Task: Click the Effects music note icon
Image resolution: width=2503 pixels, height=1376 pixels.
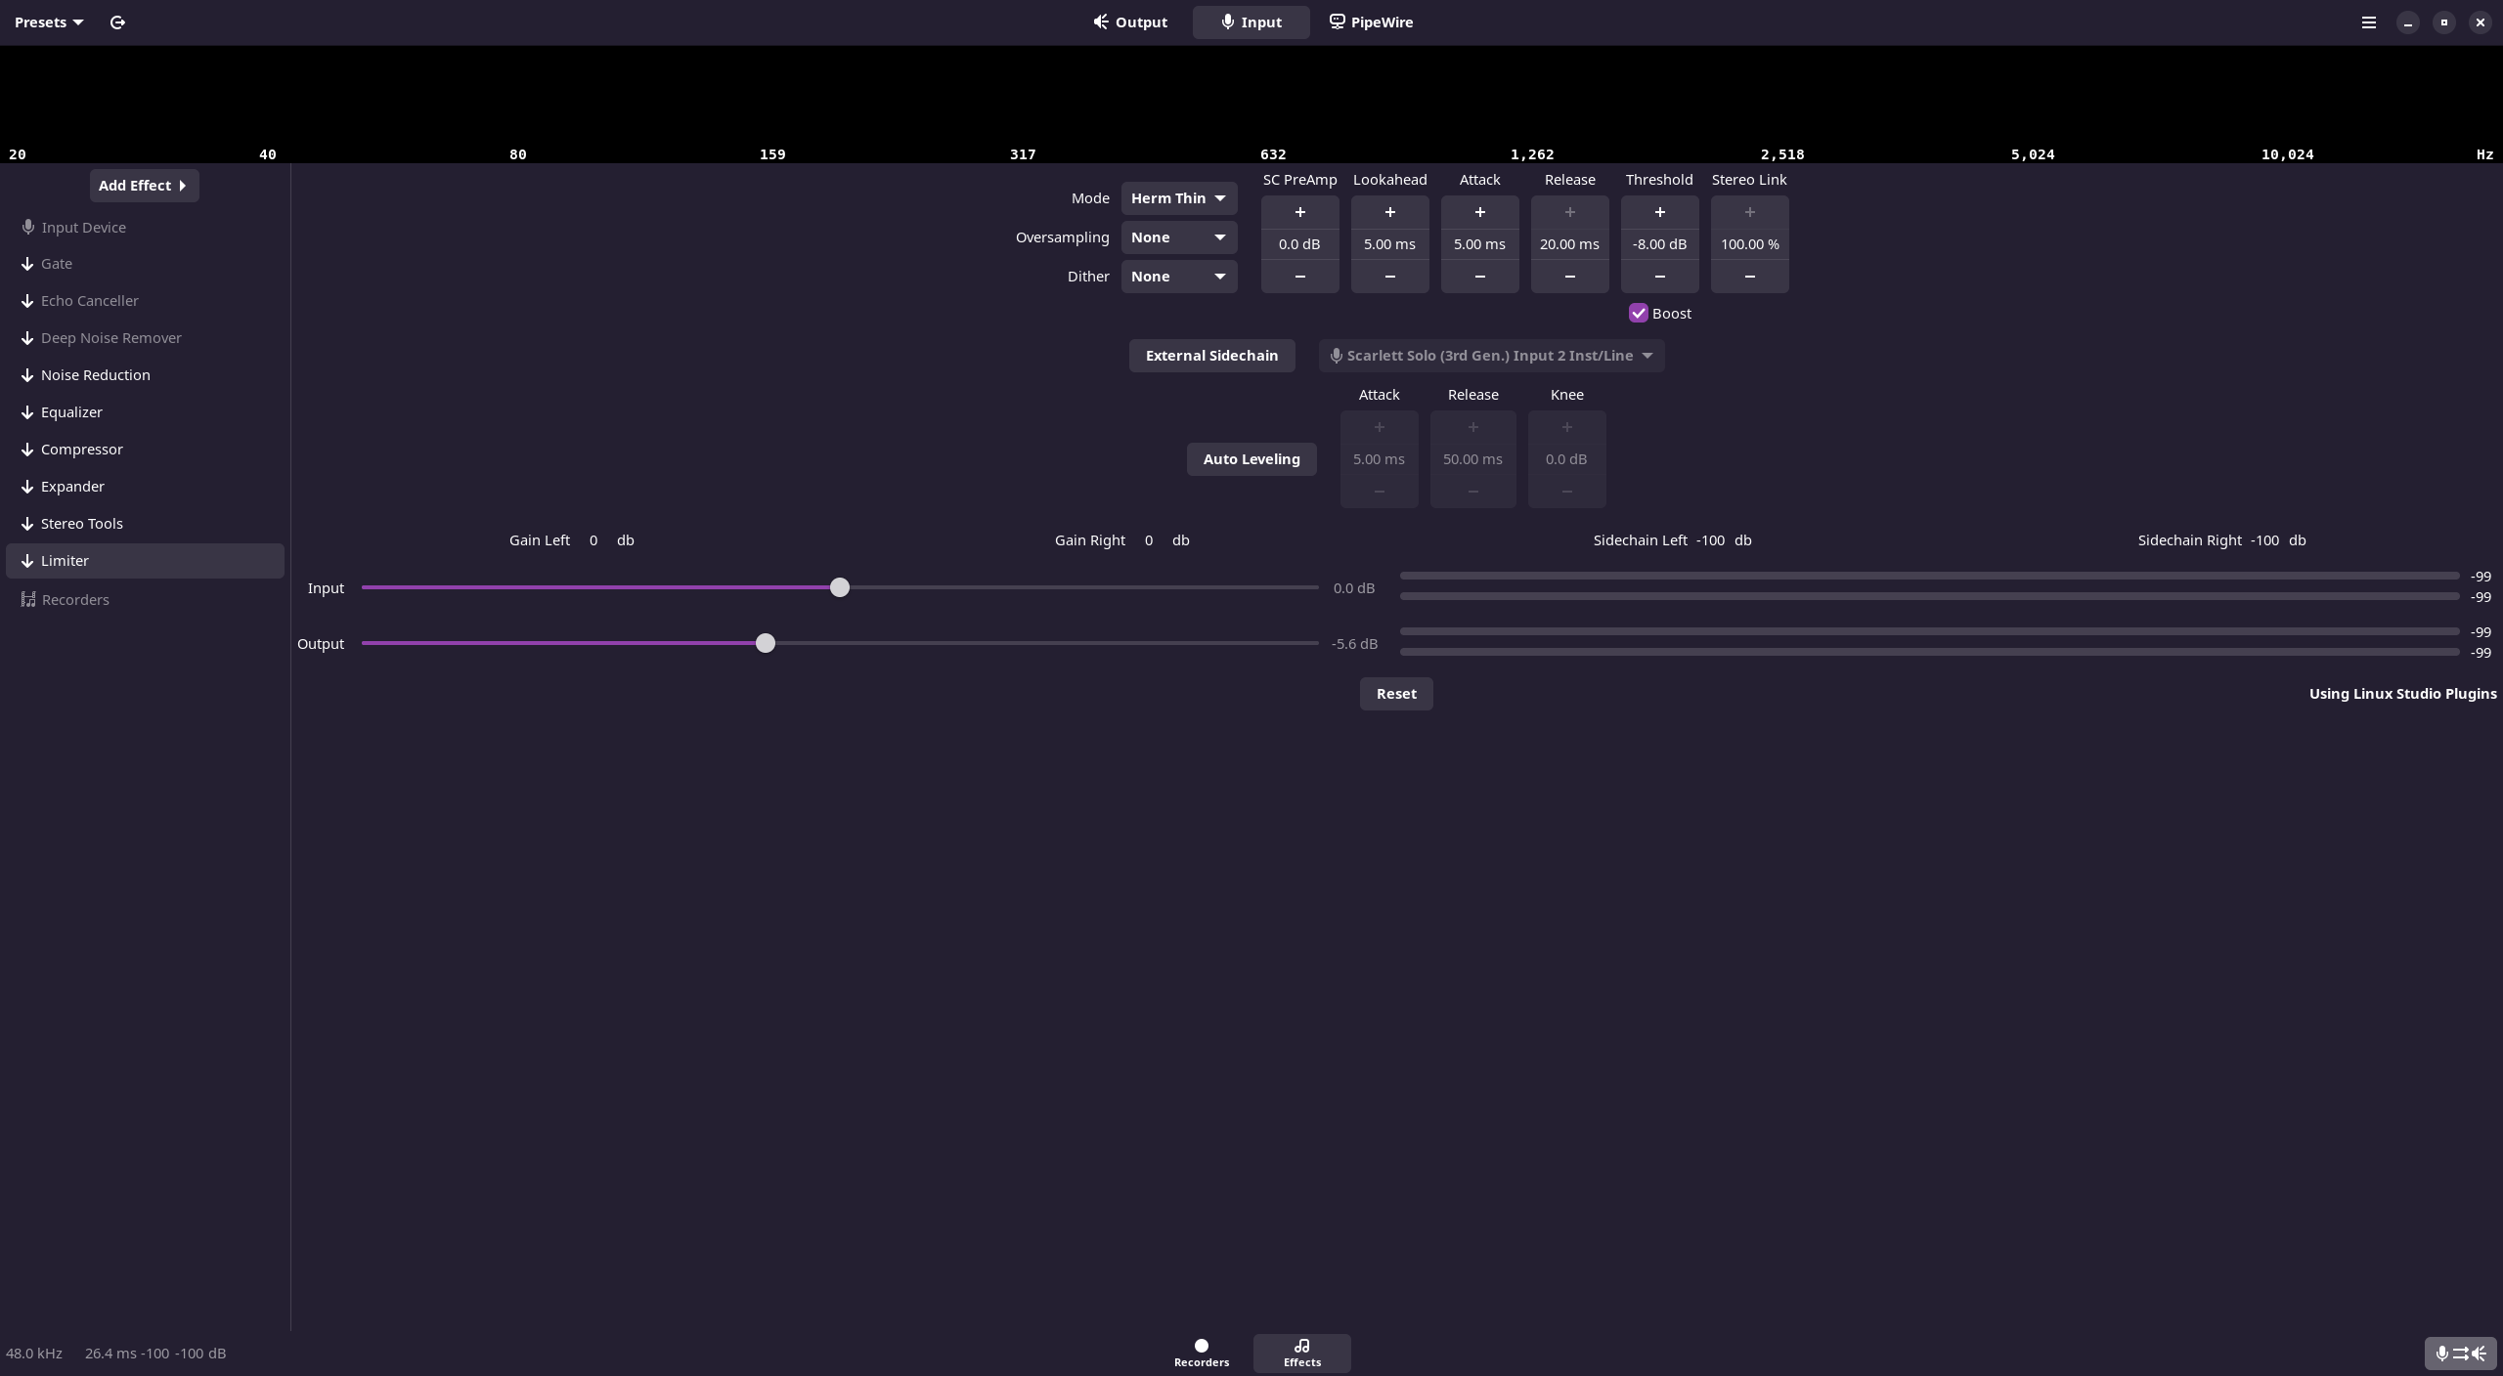Action: coord(1301,1346)
